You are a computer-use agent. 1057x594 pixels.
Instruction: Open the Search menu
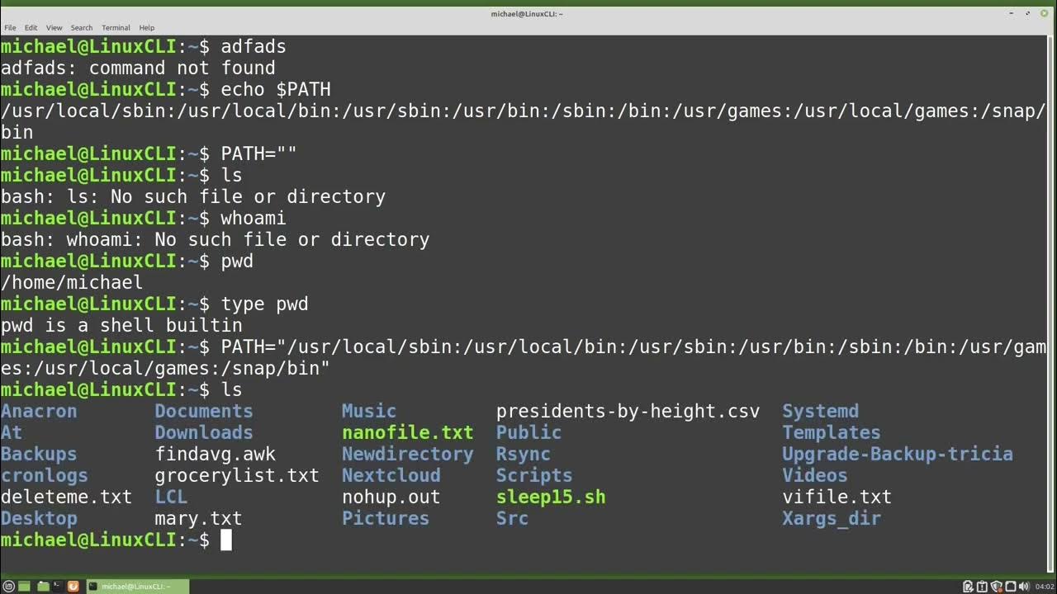(82, 28)
